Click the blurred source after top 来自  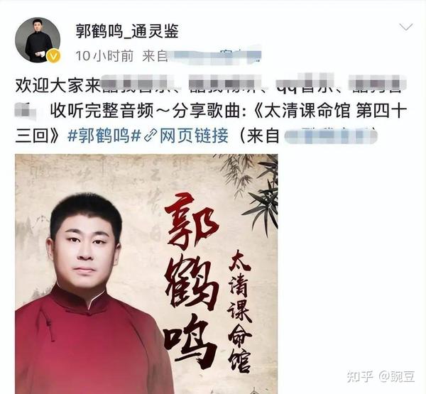pyautogui.click(x=214, y=57)
